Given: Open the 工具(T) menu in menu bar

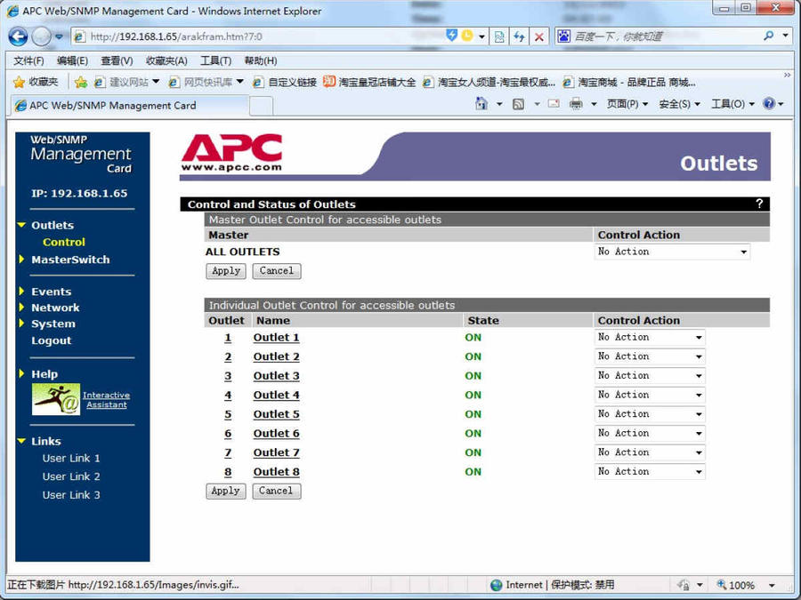Looking at the screenshot, I should pos(215,60).
